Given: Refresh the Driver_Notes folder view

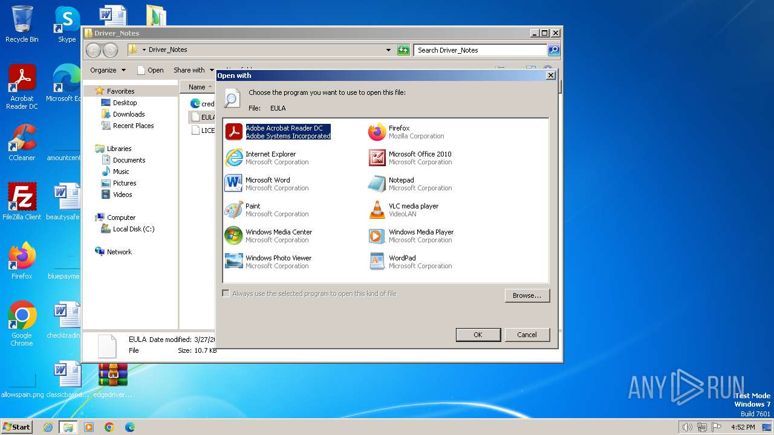Looking at the screenshot, I should click(x=403, y=50).
